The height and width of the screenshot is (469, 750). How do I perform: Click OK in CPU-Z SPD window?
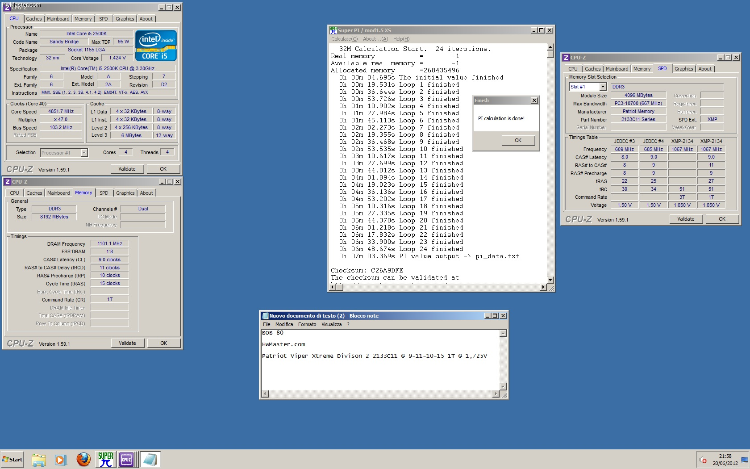[722, 219]
